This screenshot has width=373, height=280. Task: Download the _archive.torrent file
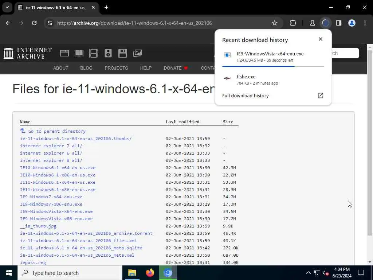tap(86, 233)
